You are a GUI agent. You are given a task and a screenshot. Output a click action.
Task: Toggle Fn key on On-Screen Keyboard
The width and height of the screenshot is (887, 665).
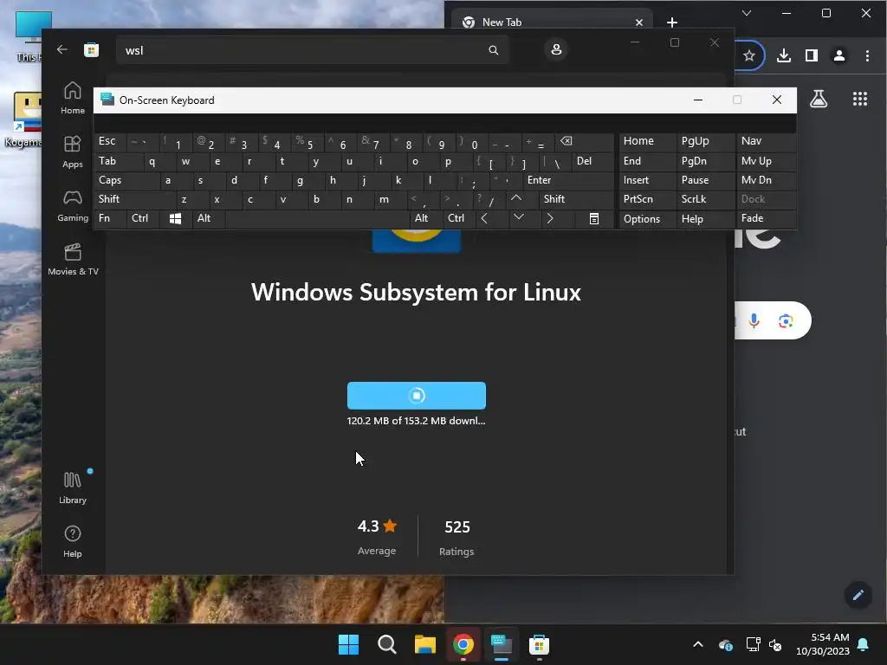tap(110, 218)
